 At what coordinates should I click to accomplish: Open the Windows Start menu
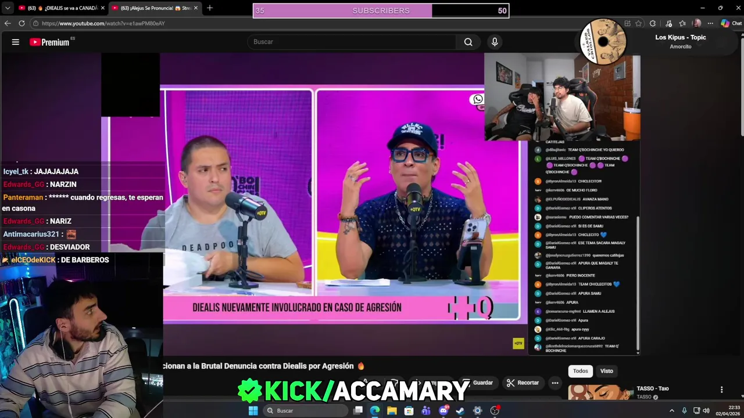253,410
